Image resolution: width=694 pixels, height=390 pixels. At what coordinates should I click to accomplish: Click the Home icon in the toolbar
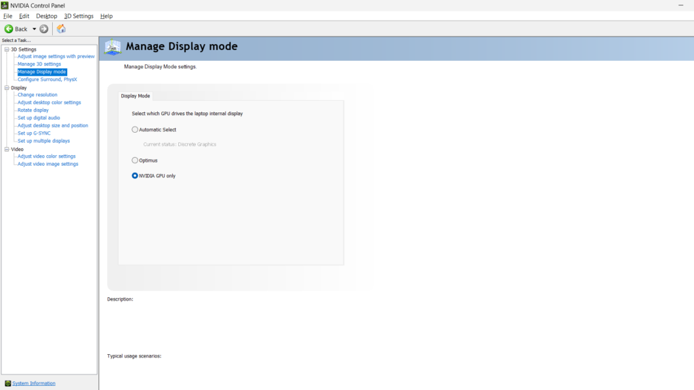coord(60,29)
